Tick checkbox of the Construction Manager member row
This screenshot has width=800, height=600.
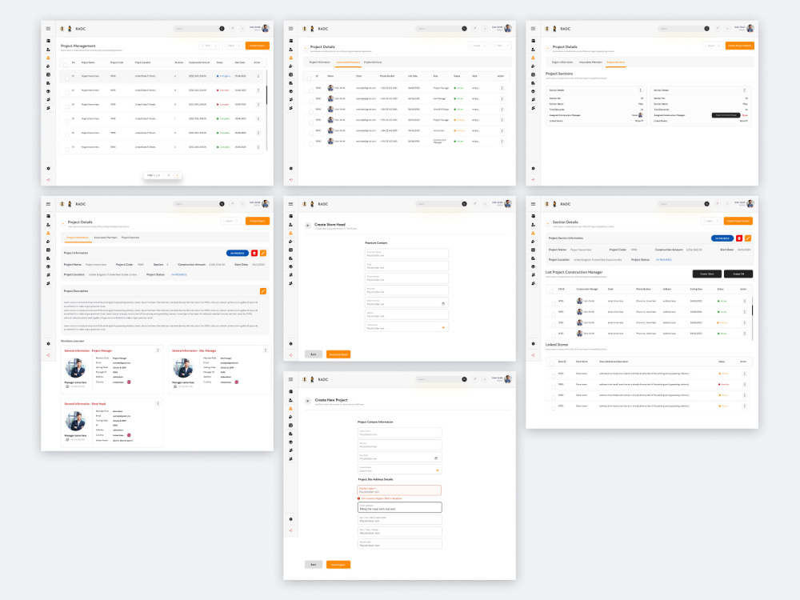point(311,143)
